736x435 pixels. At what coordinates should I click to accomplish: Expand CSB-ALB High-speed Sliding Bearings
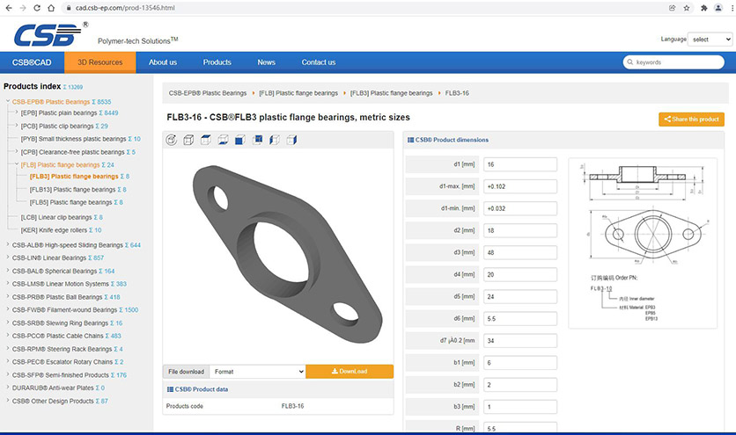8,244
